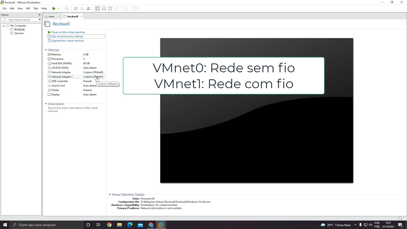Viewport: 407px width, 229px height.
Task: Open the snapshot manager icon
Action: [x=88, y=9]
